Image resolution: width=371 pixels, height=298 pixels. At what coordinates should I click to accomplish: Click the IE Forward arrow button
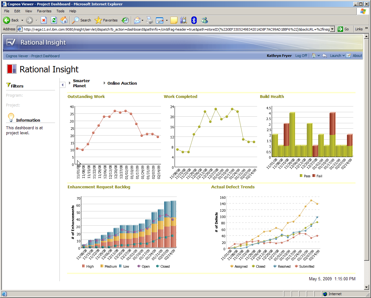pyautogui.click(x=29, y=20)
